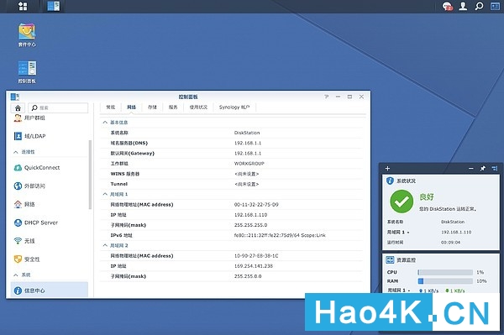Image resolution: width=504 pixels, height=335 pixels.
Task: Select the DiskStation 系统名称 value
Action: (x=247, y=133)
